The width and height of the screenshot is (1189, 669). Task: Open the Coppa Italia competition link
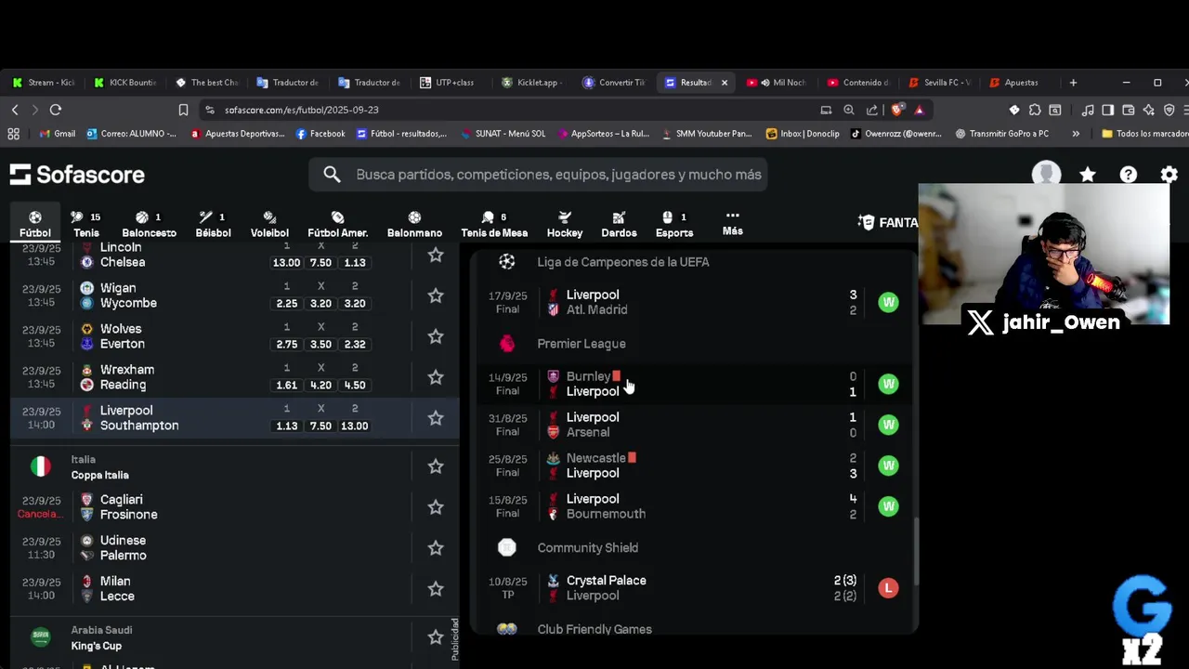tap(99, 475)
